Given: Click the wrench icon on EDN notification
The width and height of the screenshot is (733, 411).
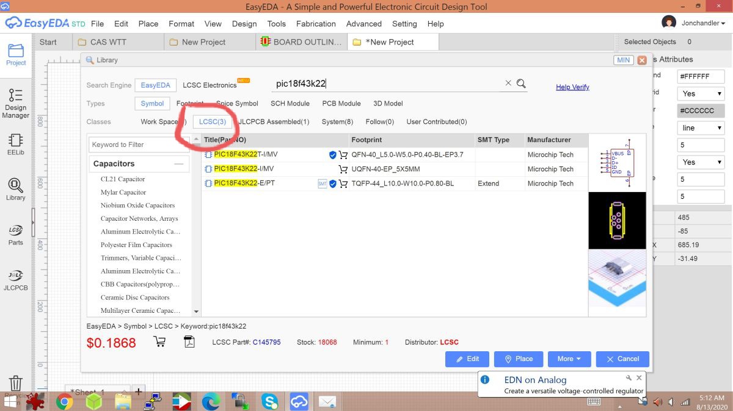Looking at the screenshot, I should (629, 378).
